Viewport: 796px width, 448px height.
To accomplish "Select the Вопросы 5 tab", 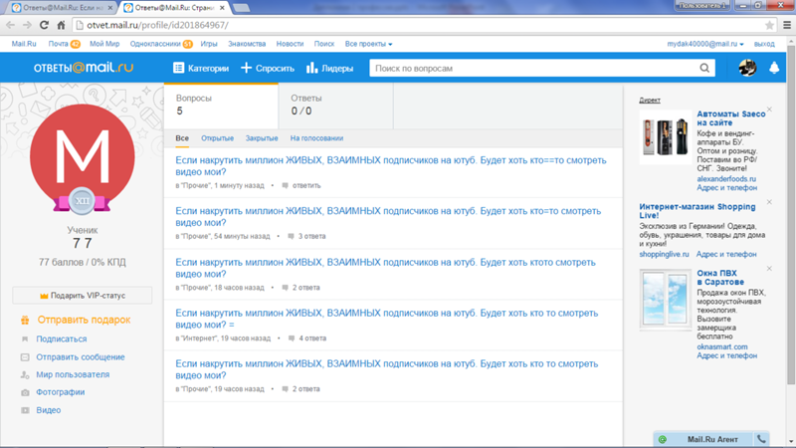I will point(221,106).
